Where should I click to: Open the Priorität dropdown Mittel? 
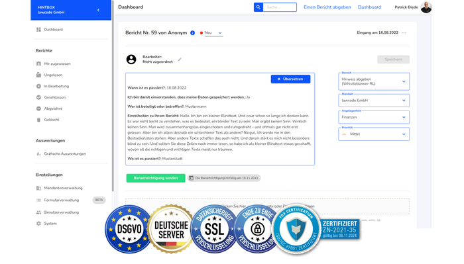click(x=374, y=134)
